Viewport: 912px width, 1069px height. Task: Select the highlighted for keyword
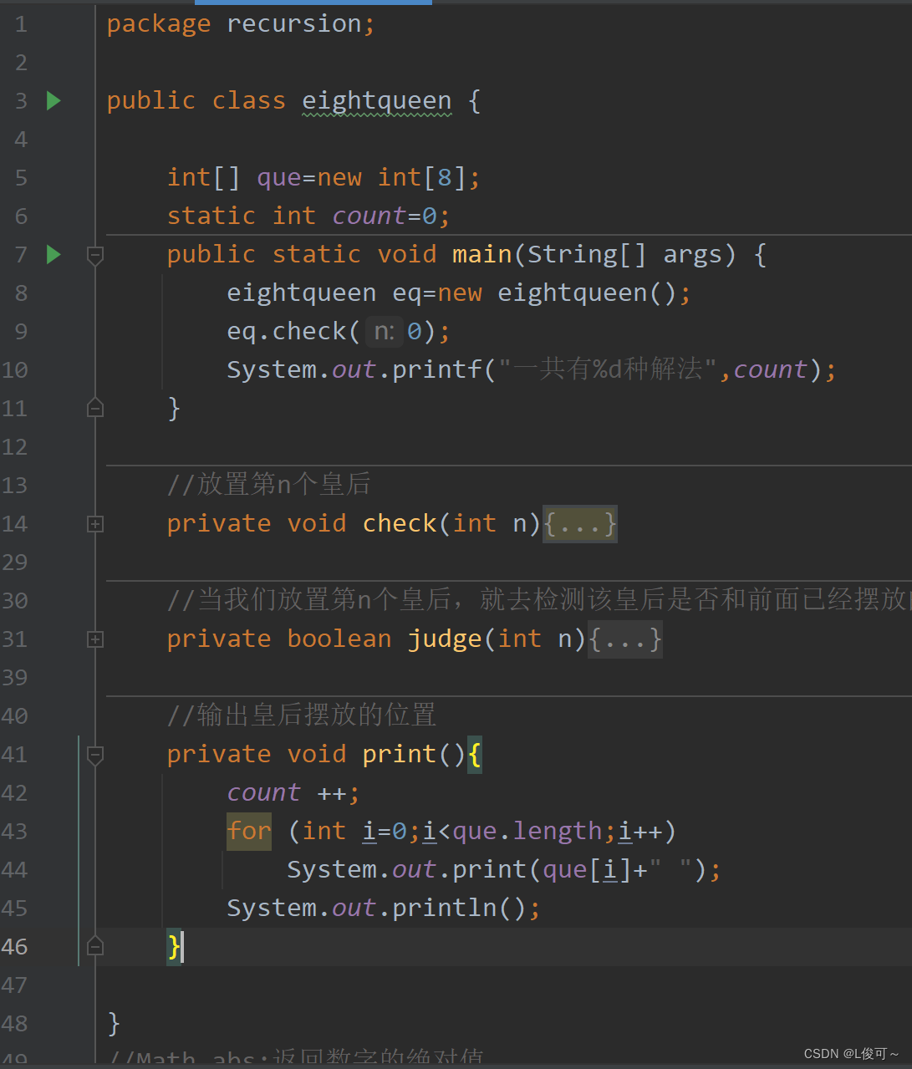(x=248, y=831)
